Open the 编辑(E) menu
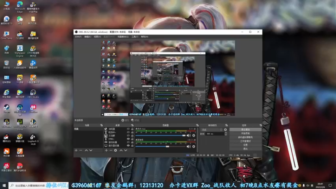Image resolution: width=336 pixels, height=189 pixels. click(88, 37)
